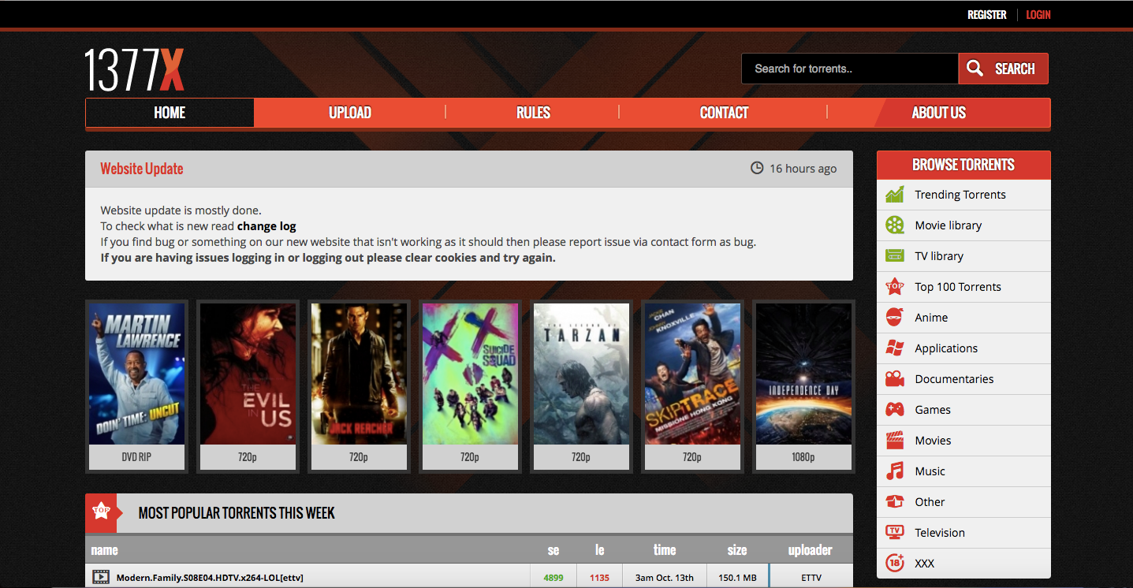This screenshot has width=1133, height=588.
Task: Click the 18+ XXX category icon
Action: point(894,563)
